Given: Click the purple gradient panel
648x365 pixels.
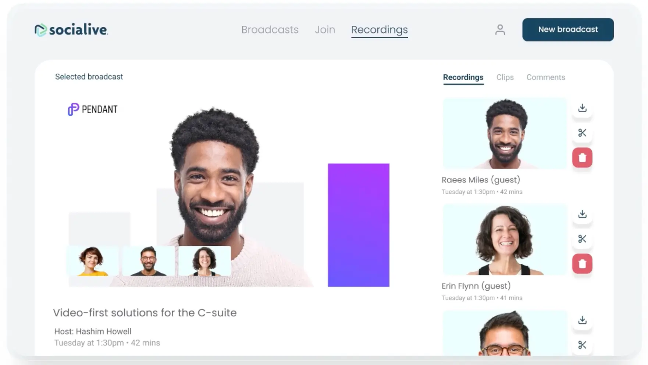Looking at the screenshot, I should [359, 225].
